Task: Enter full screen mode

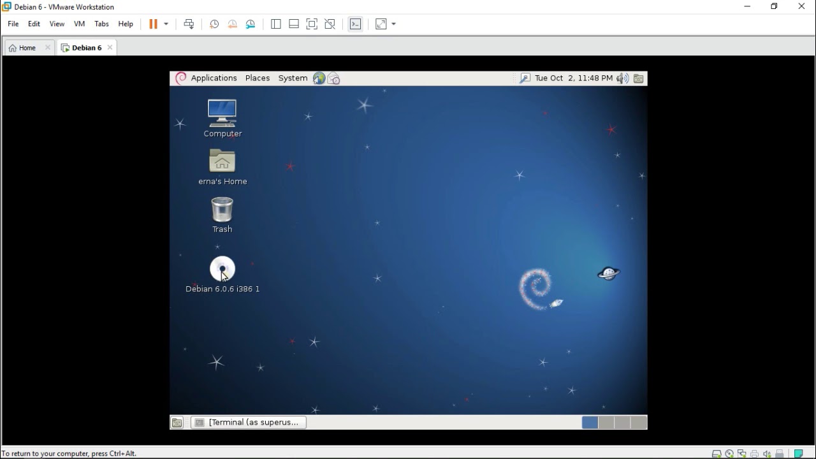Action: click(x=312, y=24)
